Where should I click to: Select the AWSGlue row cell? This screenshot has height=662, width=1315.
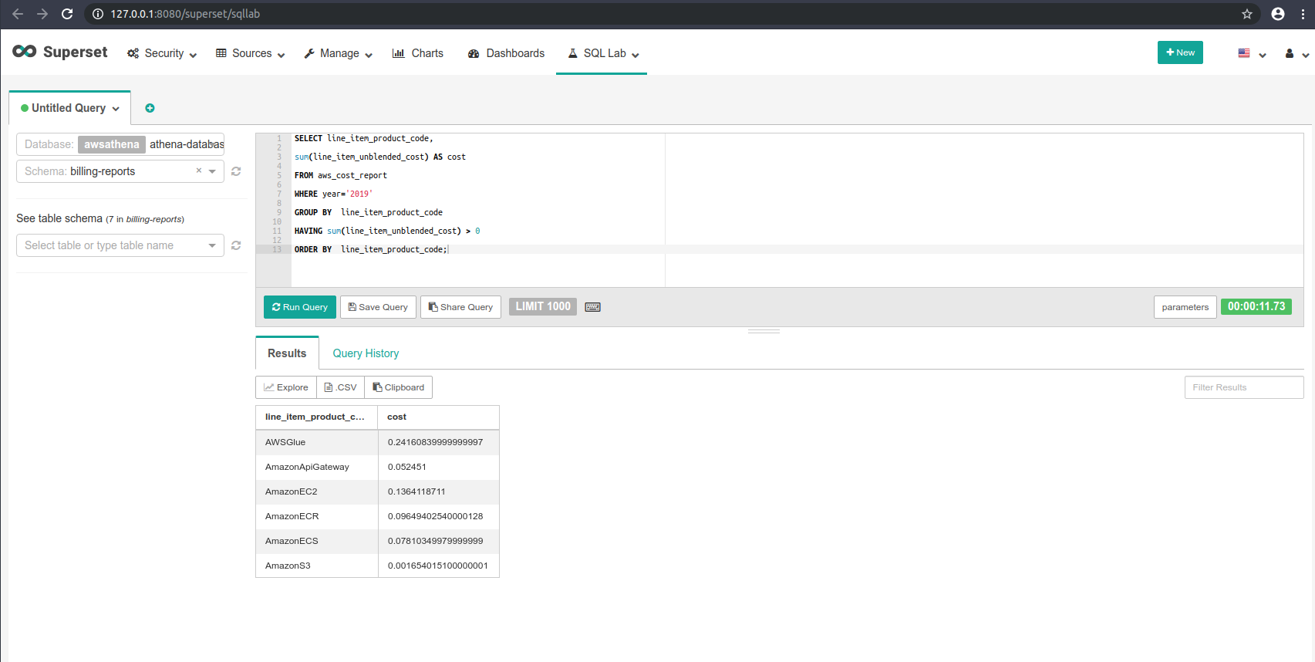pyautogui.click(x=317, y=442)
